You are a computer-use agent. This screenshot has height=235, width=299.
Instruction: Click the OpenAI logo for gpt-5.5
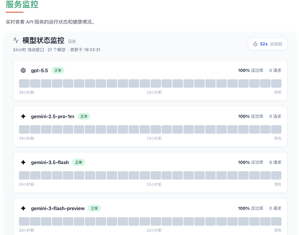(x=23, y=70)
